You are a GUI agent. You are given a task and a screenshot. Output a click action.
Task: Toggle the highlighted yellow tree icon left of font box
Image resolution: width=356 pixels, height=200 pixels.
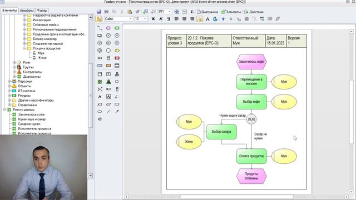(99, 19)
